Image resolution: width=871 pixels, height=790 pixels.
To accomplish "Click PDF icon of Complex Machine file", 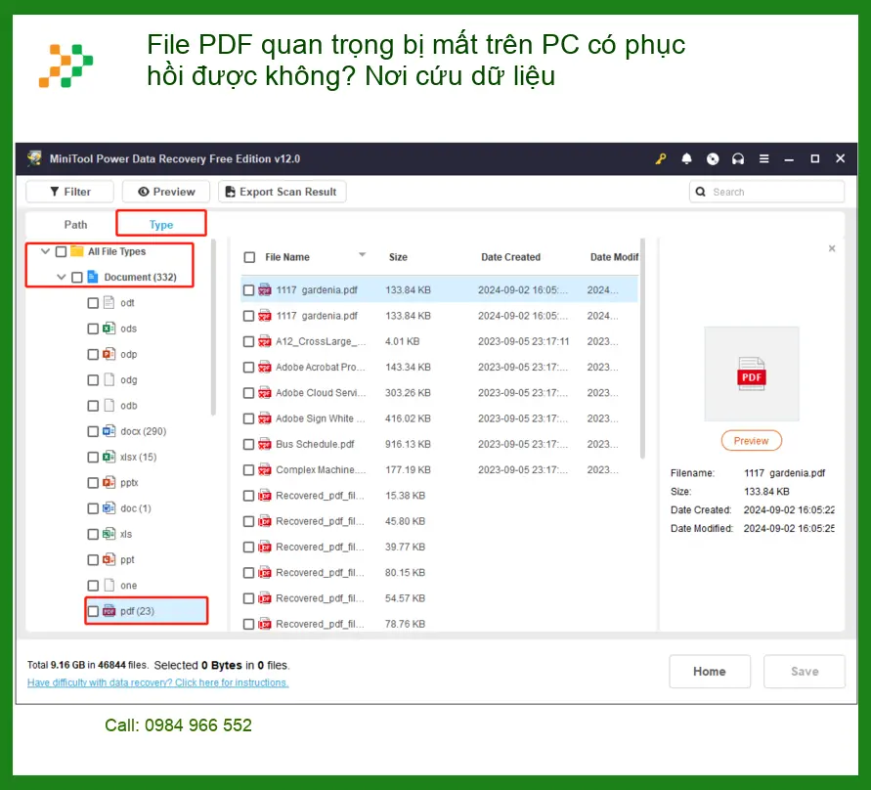I will point(264,470).
